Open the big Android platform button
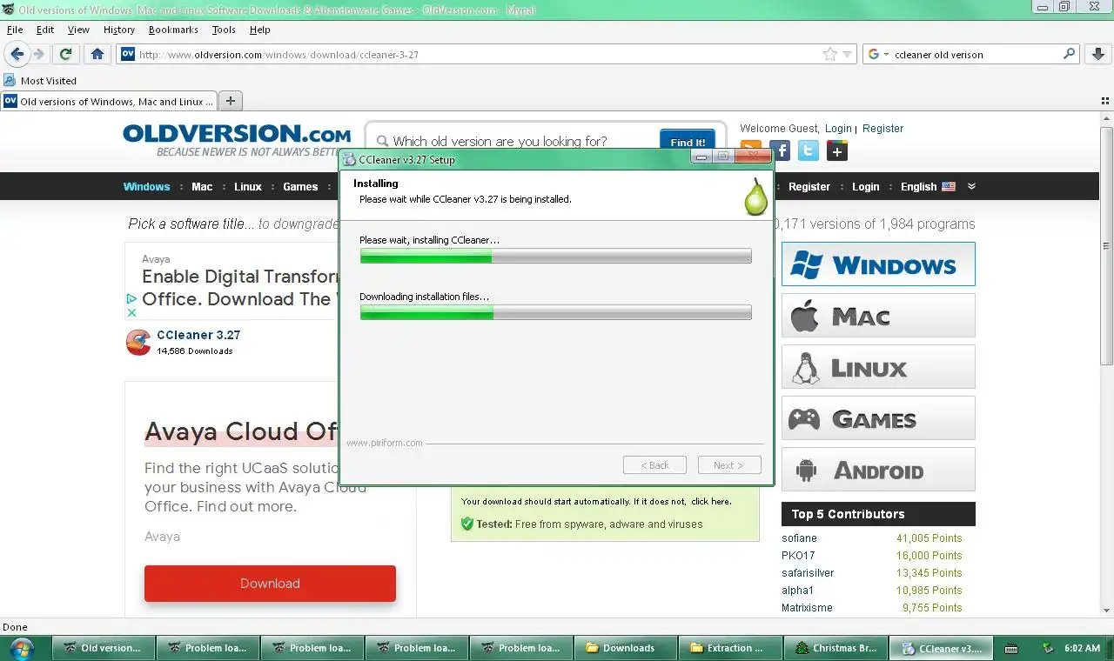Screen dimensions: 1114x661 pyautogui.click(x=878, y=470)
